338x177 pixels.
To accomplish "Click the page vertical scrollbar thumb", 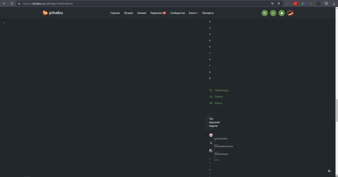I will pyautogui.click(x=337, y=110).
